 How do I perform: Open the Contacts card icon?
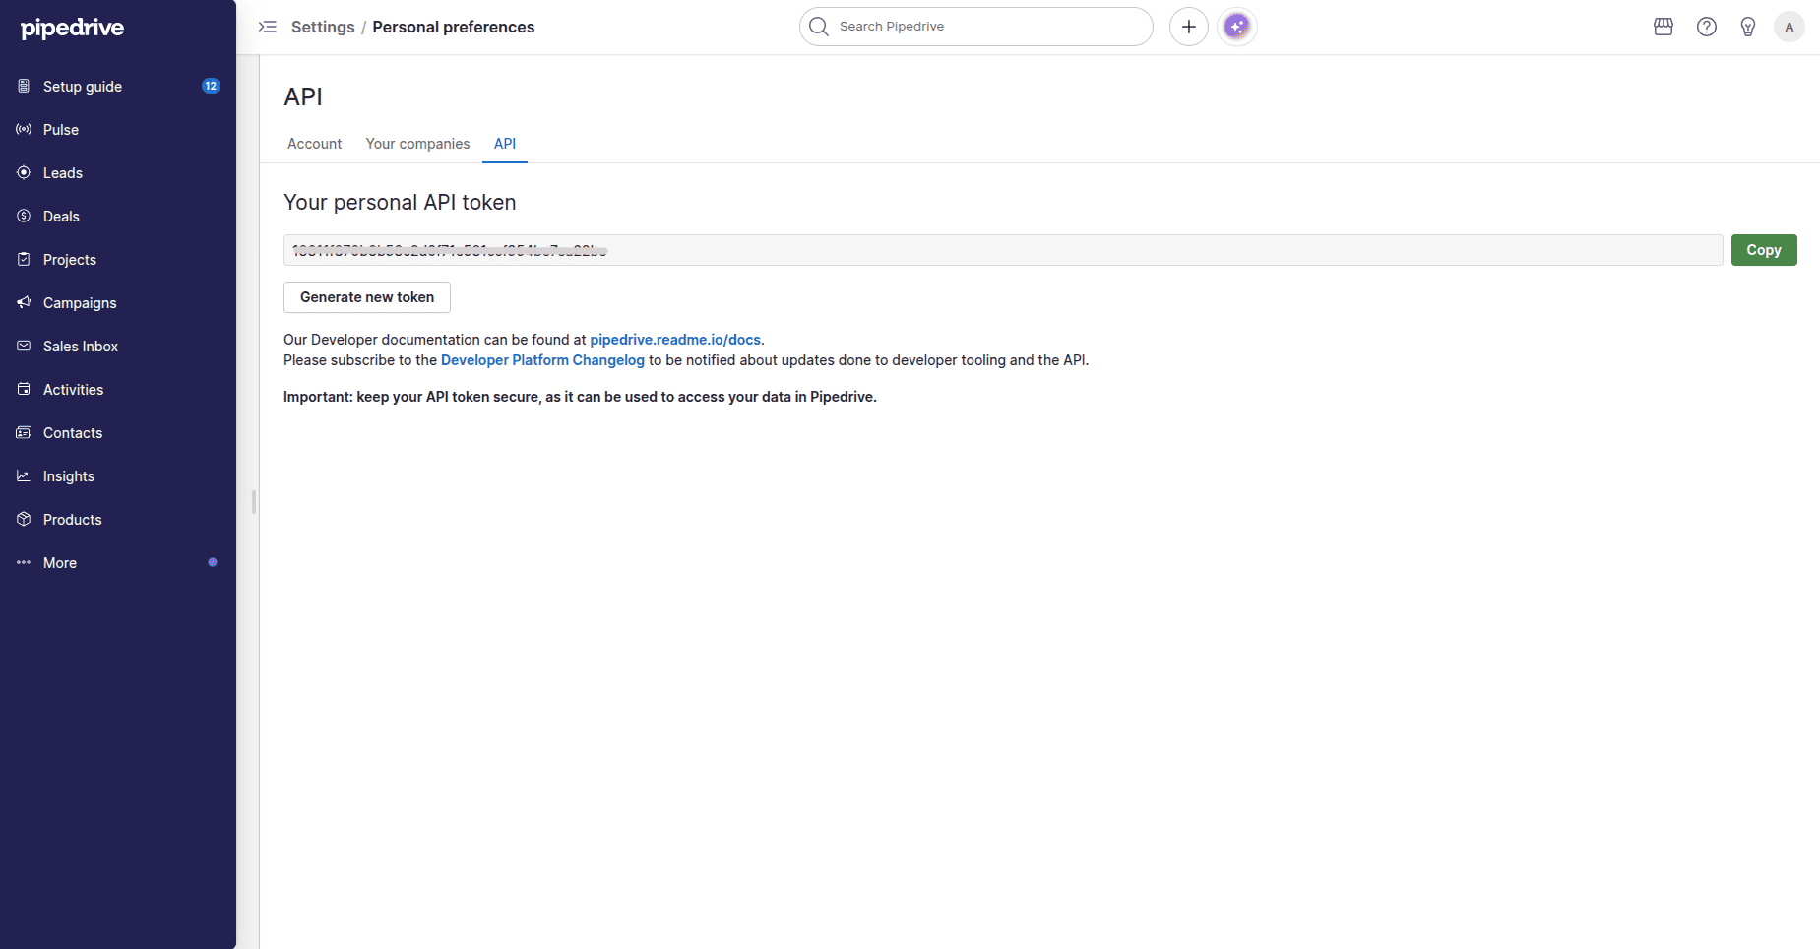[24, 432]
